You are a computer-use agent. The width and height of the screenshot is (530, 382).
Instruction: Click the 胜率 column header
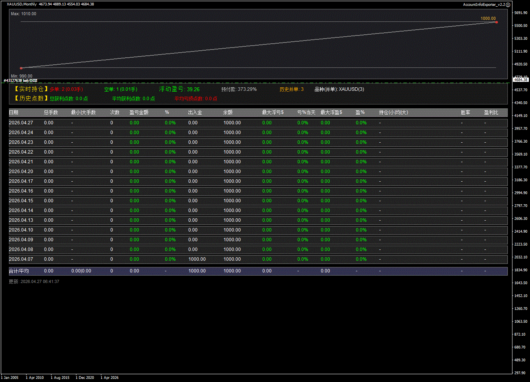[x=465, y=113]
